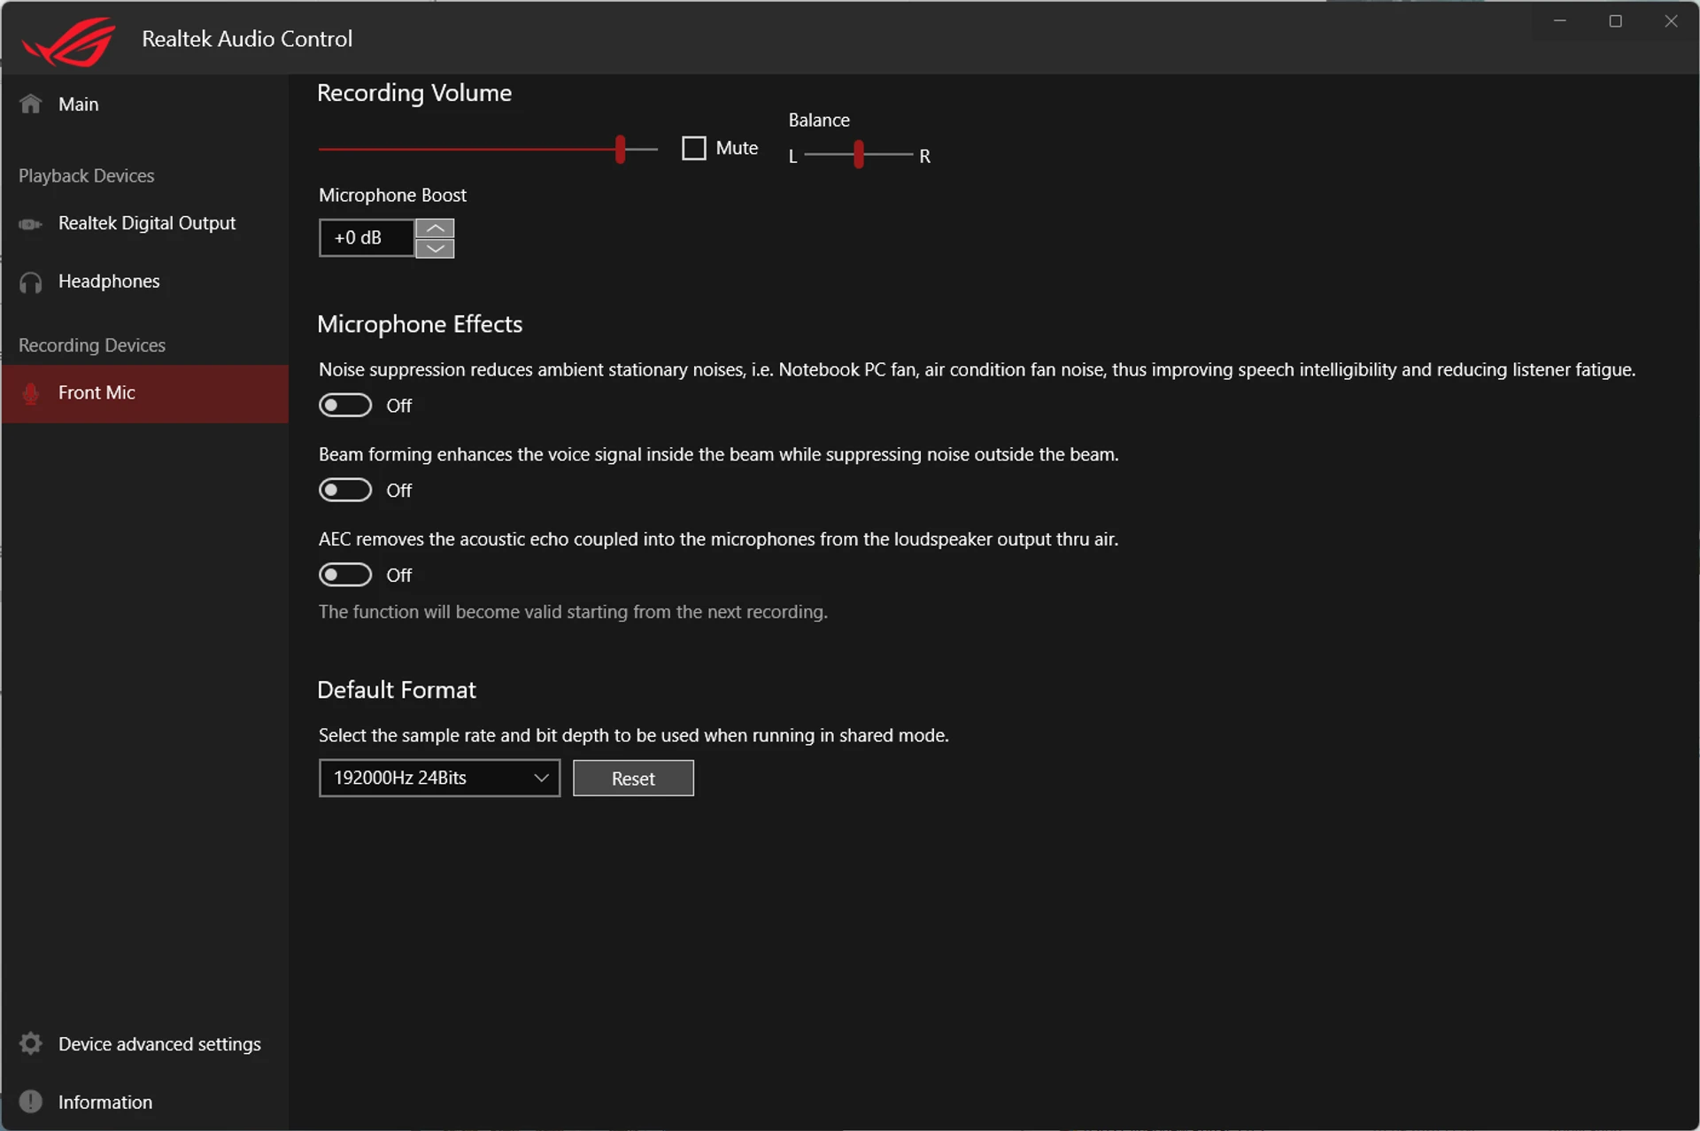Click the Playback Devices section label
This screenshot has height=1131, width=1700.
87,176
